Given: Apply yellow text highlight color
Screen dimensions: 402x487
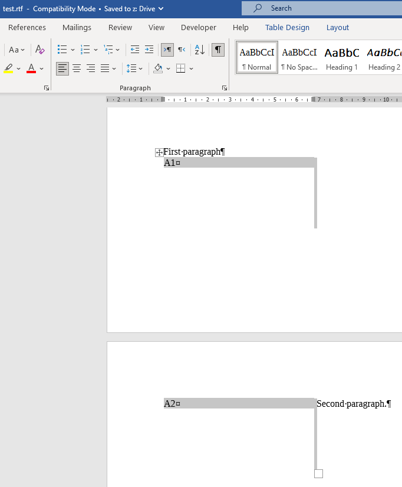Looking at the screenshot, I should click(8, 68).
